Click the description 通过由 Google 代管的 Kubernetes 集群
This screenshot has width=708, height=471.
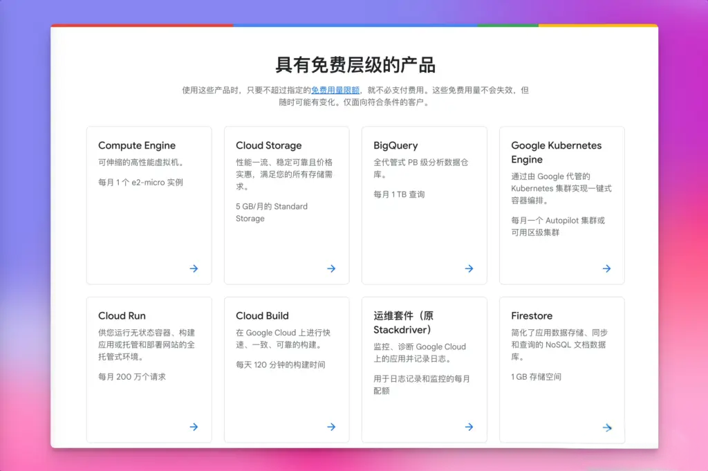coord(561,188)
